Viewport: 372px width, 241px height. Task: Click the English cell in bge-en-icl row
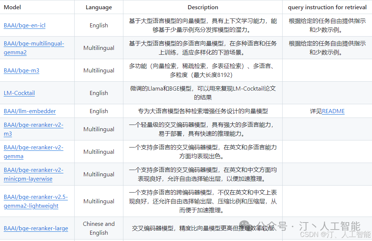tap(99, 26)
